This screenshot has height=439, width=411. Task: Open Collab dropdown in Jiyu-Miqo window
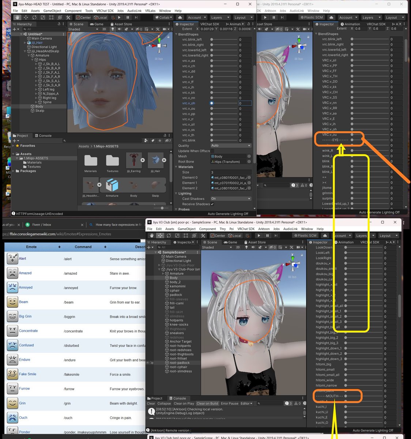(164, 17)
